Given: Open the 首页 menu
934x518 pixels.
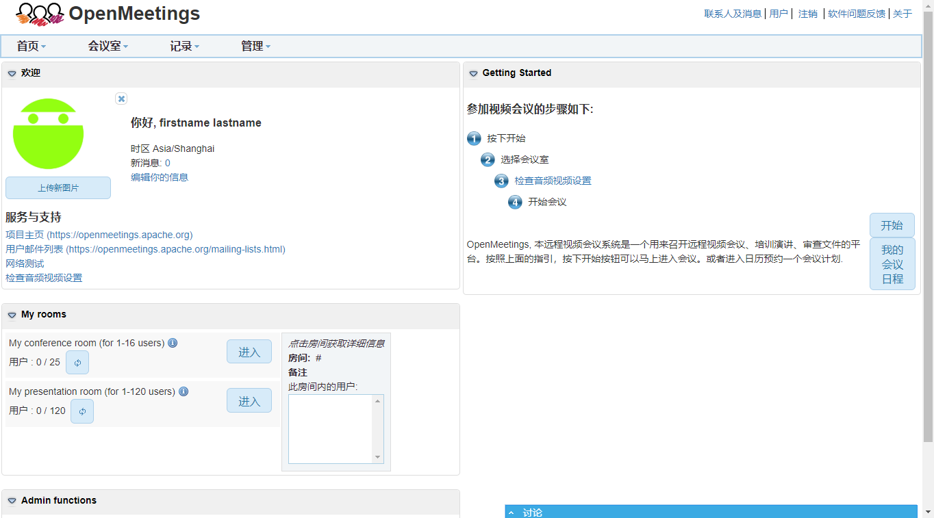Looking at the screenshot, I should click(31, 46).
